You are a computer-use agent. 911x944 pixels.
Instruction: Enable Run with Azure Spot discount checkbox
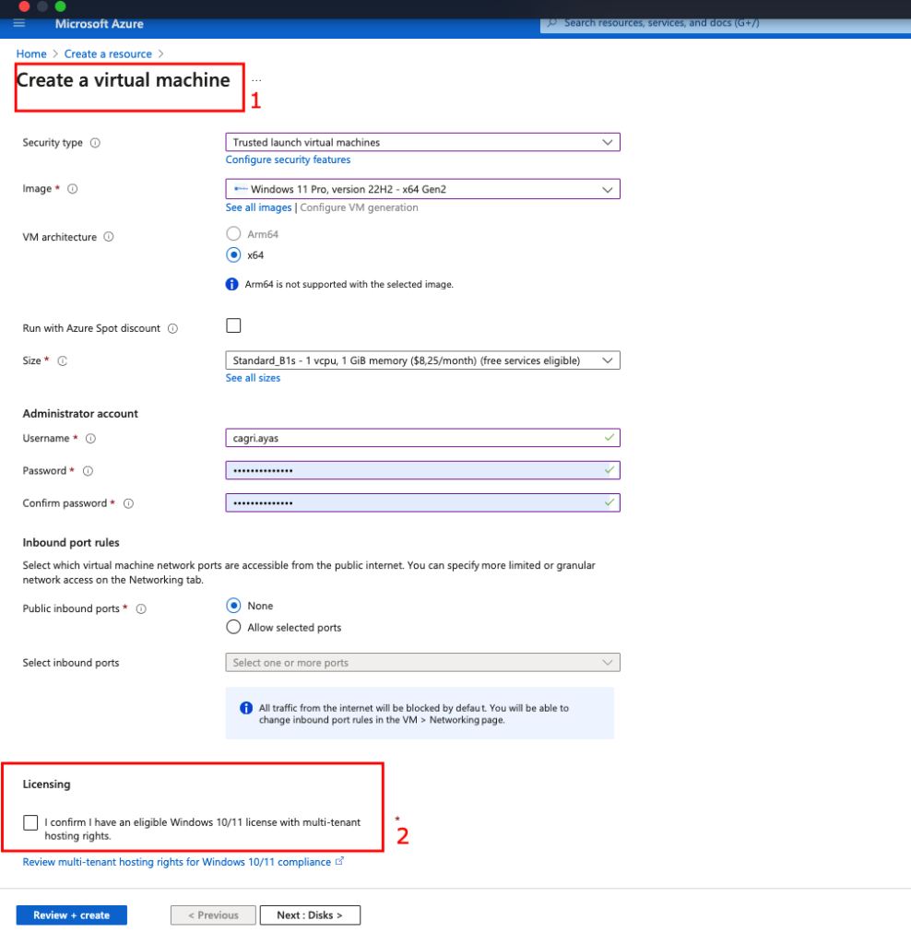[233, 325]
